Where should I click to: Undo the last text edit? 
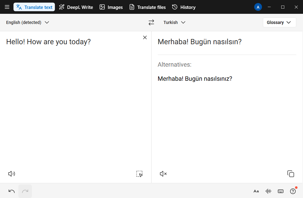(11, 191)
